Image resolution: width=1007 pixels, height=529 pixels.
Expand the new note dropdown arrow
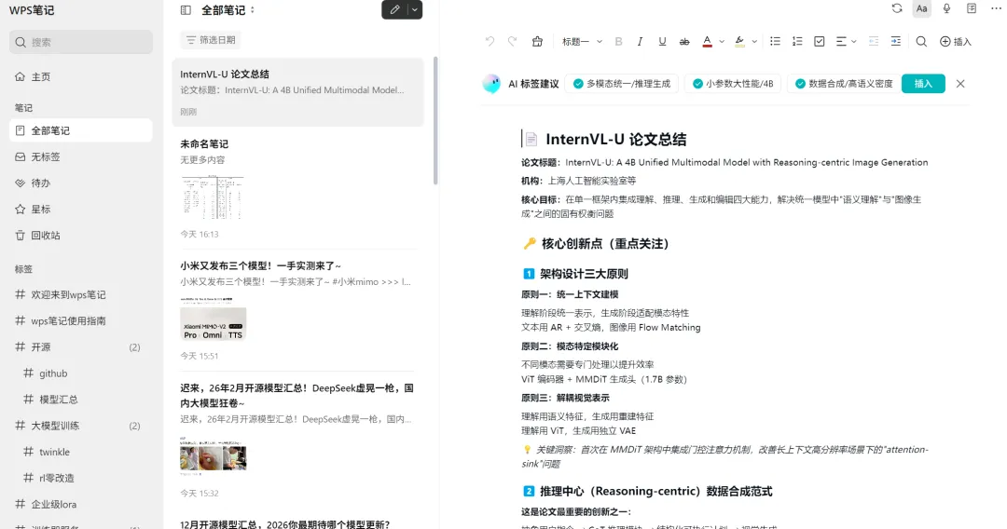(x=415, y=9)
